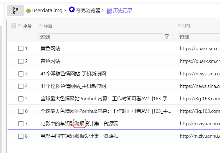Toggle the select-all checkbox in header

tap(13, 26)
